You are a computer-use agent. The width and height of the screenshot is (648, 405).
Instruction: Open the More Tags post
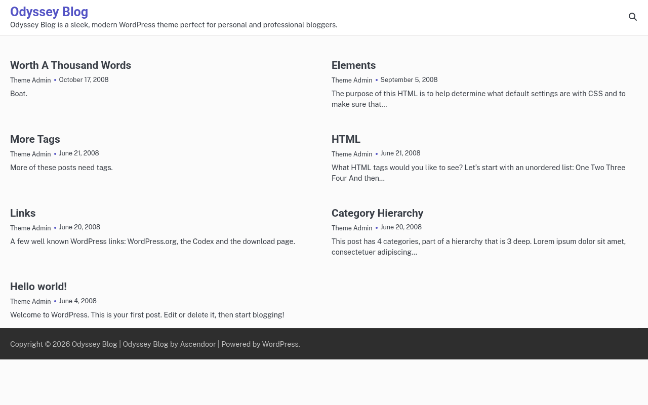tap(35, 139)
